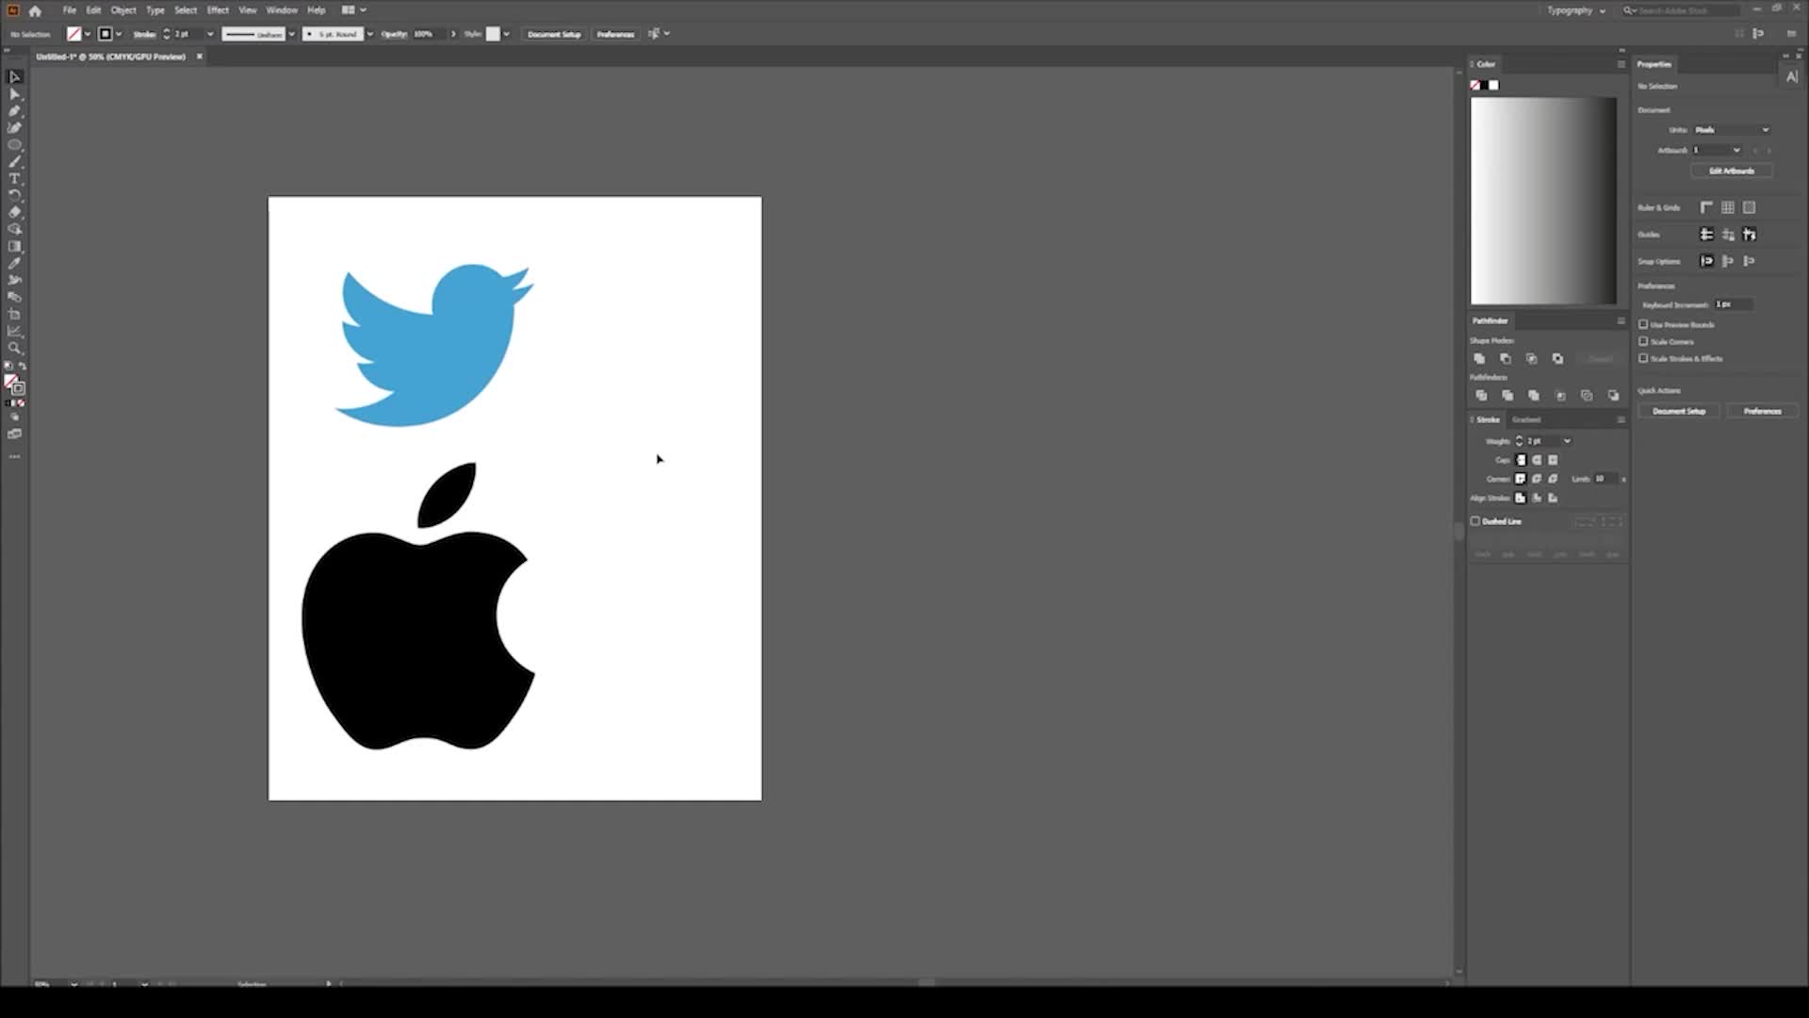
Task: Toggle transparency grid icon in Properties
Action: pos(1750,207)
